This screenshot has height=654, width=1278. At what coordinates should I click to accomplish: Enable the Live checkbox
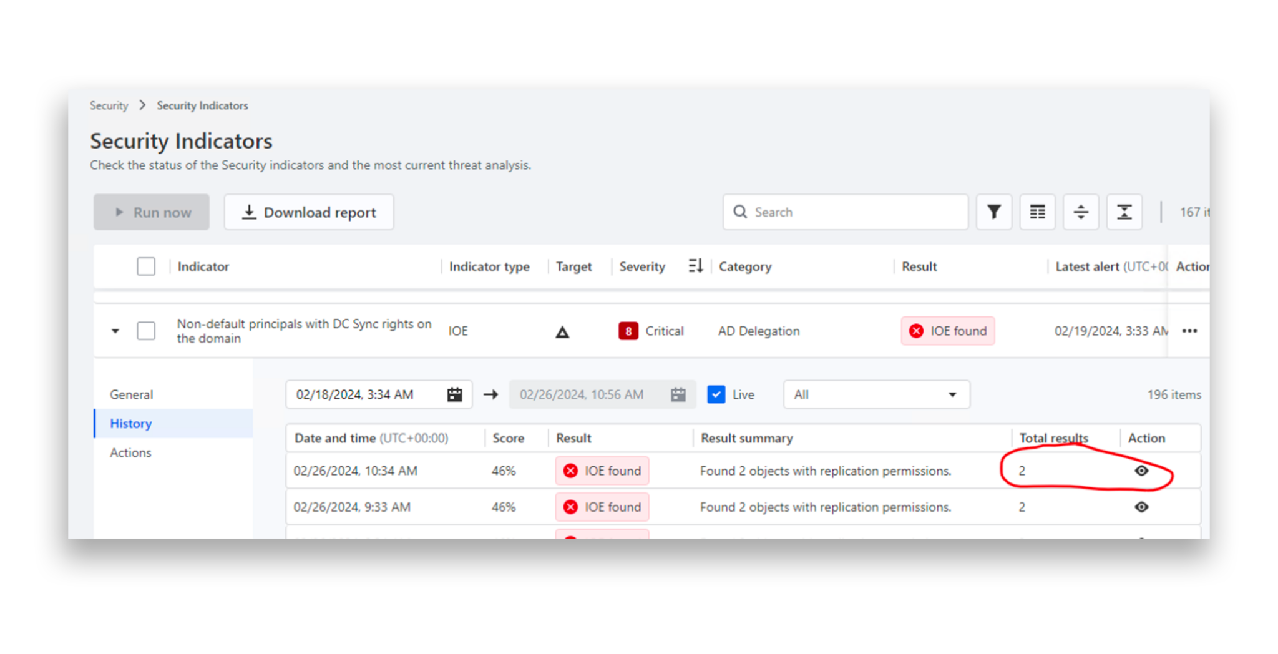click(x=716, y=394)
